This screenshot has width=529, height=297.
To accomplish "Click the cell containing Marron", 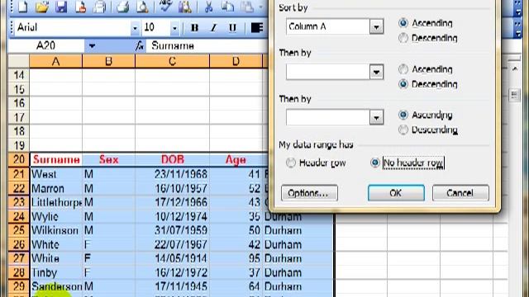I will coord(56,188).
